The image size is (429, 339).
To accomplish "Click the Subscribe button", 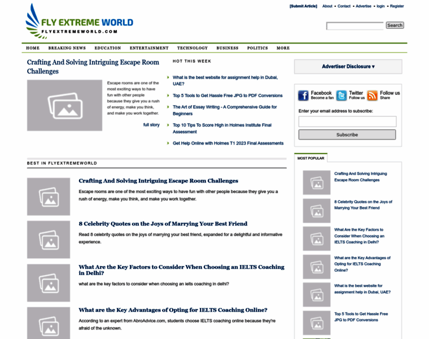I will coord(347,134).
